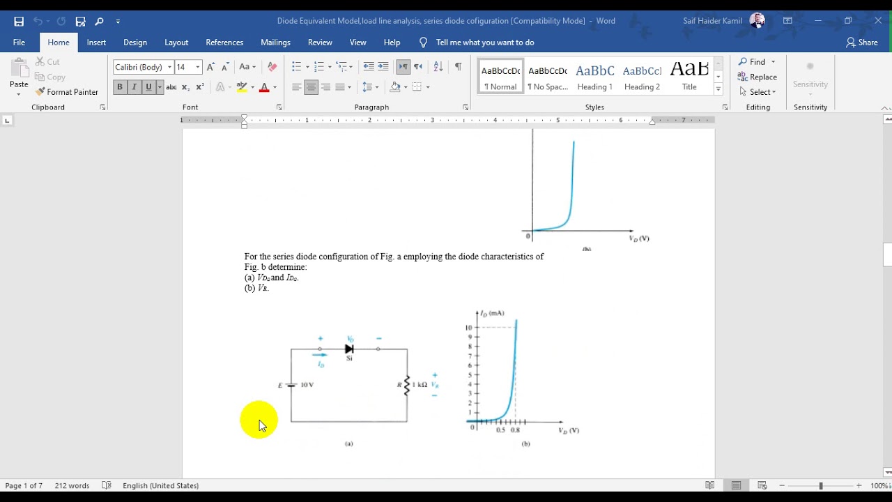This screenshot has width=892, height=502.
Task: Expand numbering list dropdown
Action: tap(329, 67)
